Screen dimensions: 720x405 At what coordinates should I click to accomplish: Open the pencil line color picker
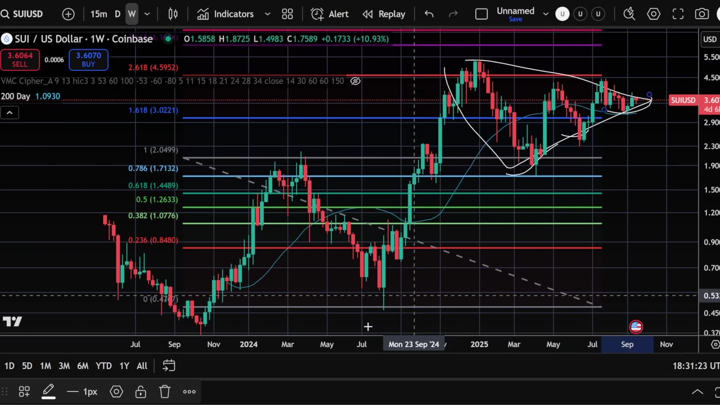point(48,393)
